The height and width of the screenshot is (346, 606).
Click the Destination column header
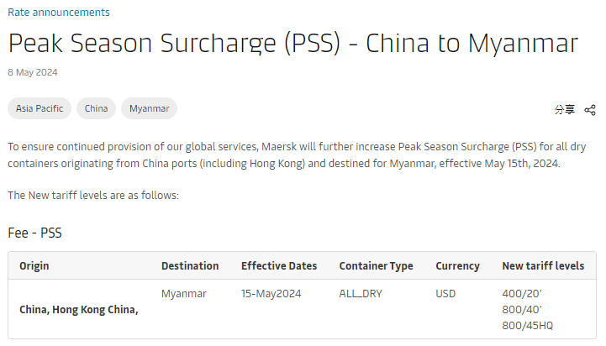[x=190, y=265]
